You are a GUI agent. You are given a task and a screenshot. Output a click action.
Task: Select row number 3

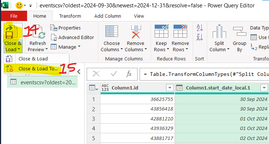(x=94, y=119)
